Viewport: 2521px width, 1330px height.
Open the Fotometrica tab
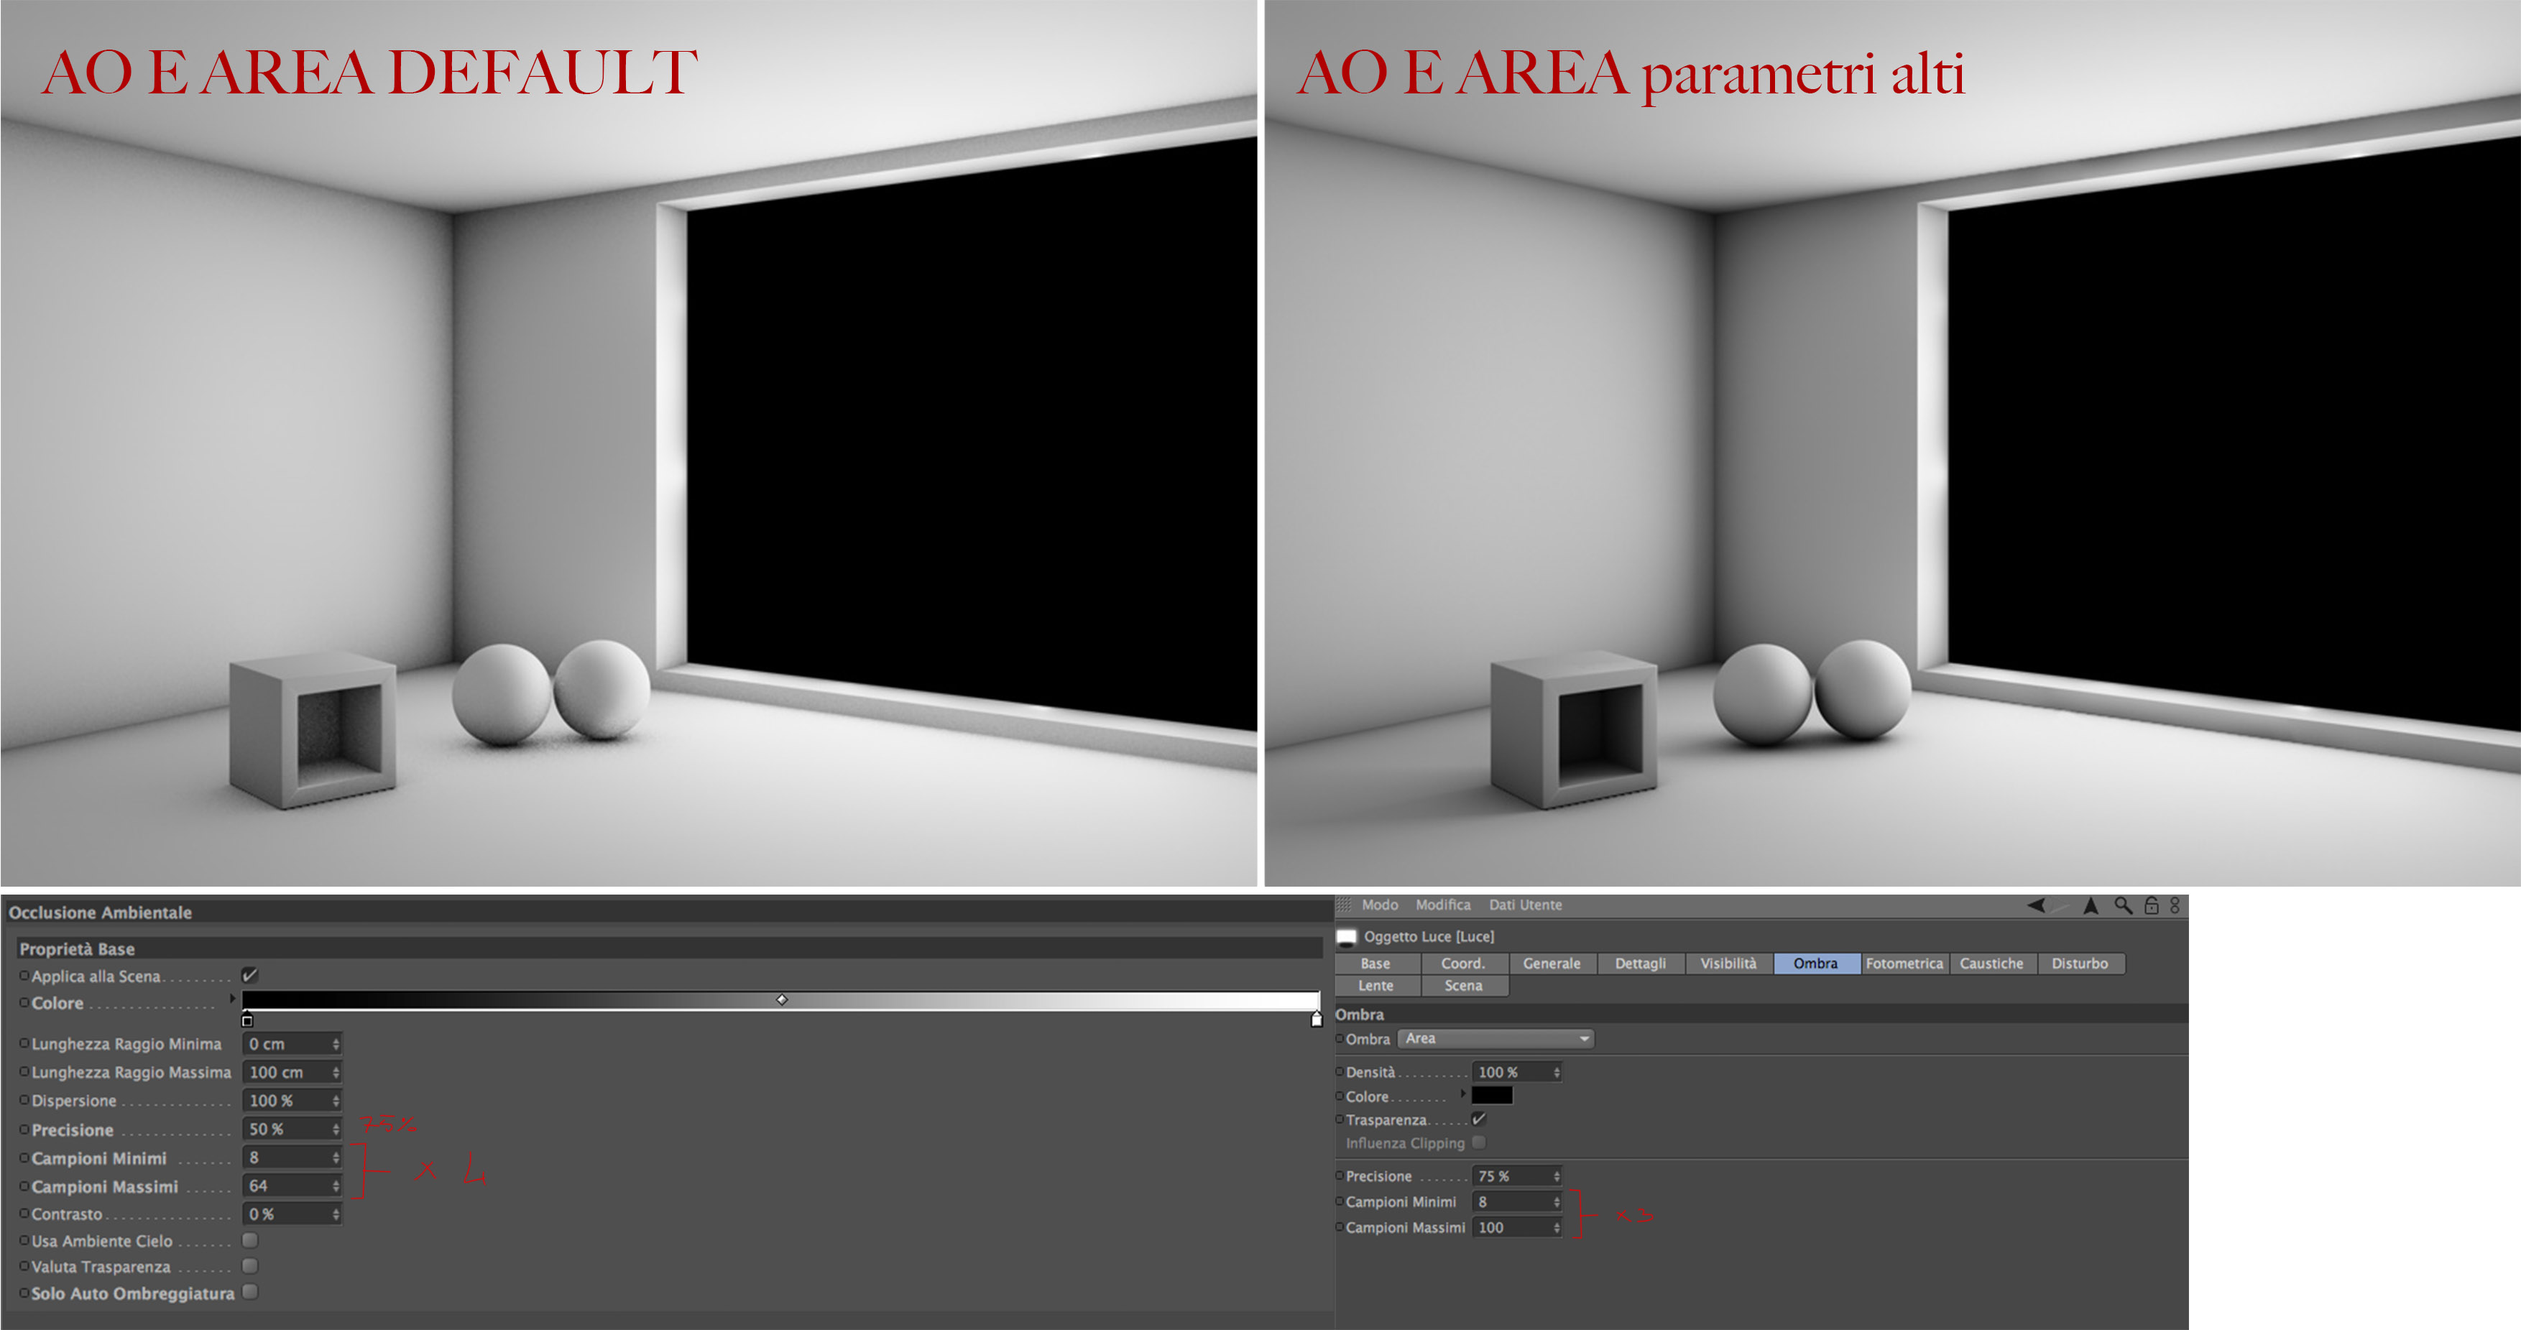point(1904,963)
